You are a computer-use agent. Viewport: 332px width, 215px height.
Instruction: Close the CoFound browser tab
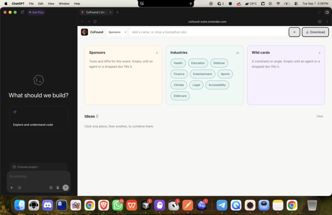tap(110, 12)
